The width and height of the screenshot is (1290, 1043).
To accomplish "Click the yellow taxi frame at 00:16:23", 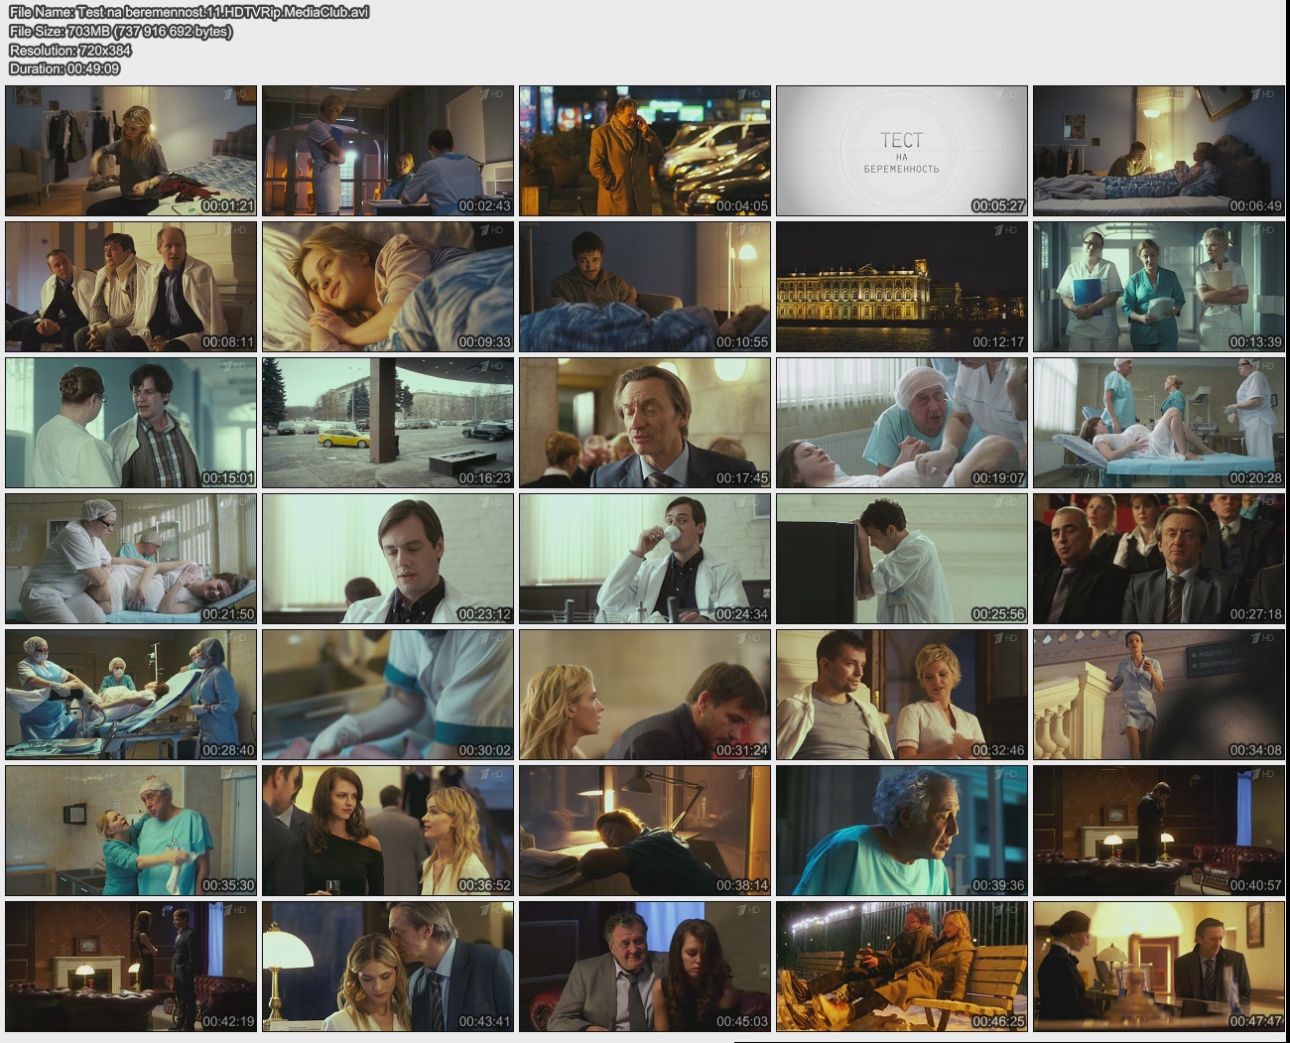I will coord(388,423).
